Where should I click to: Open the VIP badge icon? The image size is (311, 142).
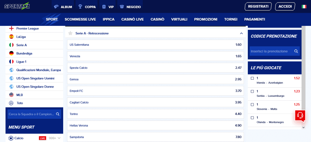click(x=104, y=7)
